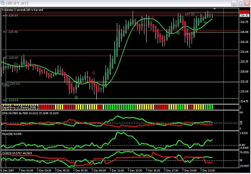Image resolution: width=251 pixels, height=174 pixels.
Task: Select the M2: 224.84 level label
Action: (10, 100)
